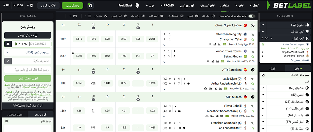This screenshot has height=132, width=313.
Task: Open the gift box bonus icon
Action: pos(91,6)
